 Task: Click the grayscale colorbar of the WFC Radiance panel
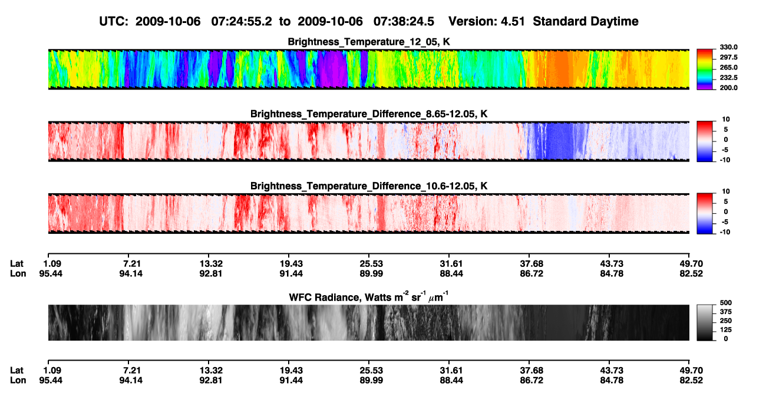click(x=705, y=322)
